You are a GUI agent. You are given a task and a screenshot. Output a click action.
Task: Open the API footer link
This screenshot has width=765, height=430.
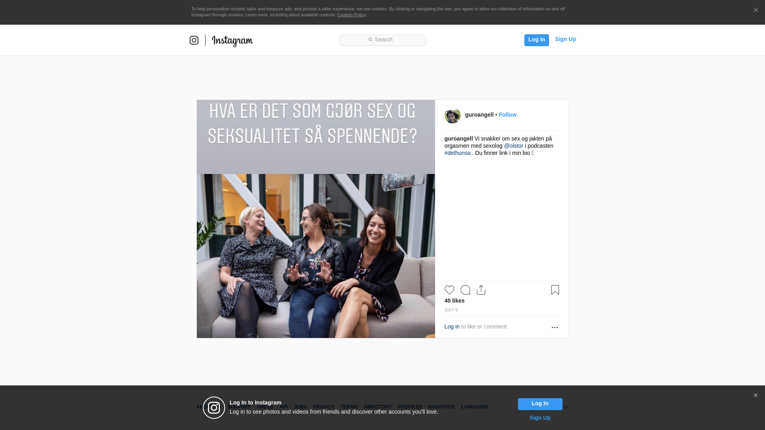point(284,407)
